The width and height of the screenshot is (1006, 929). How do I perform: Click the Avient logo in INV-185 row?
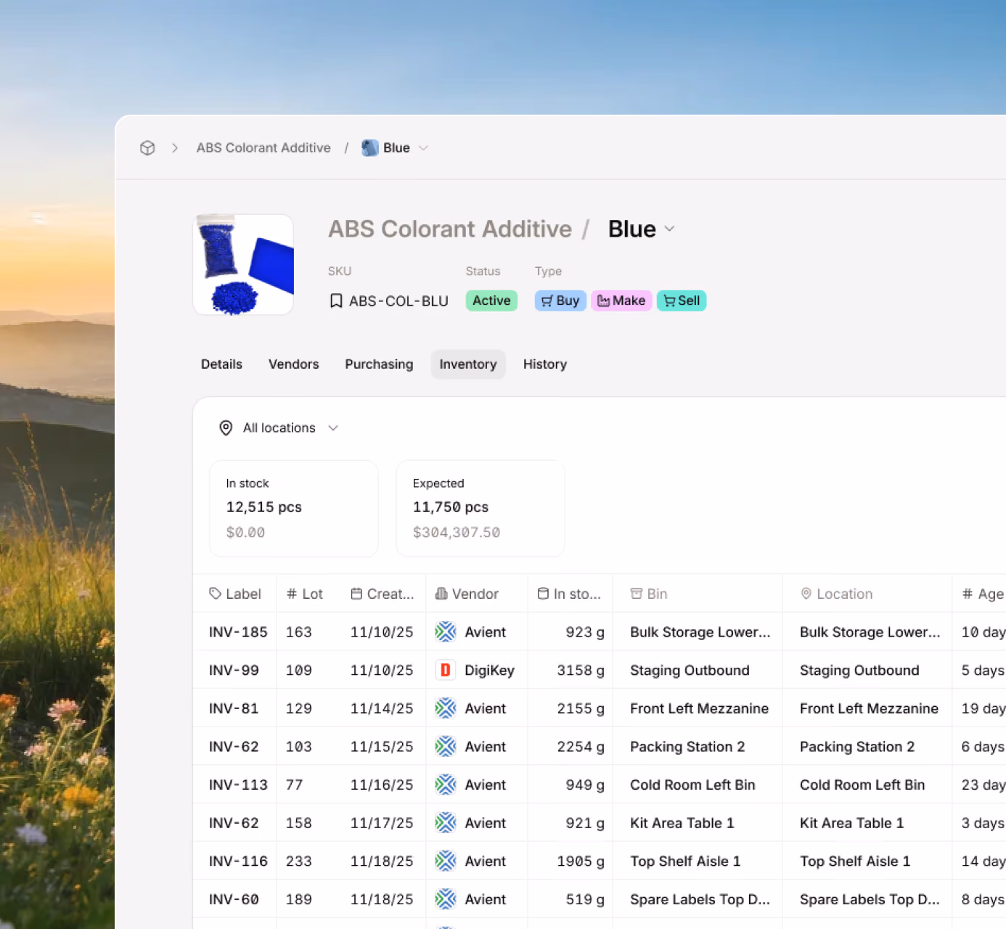tap(446, 632)
